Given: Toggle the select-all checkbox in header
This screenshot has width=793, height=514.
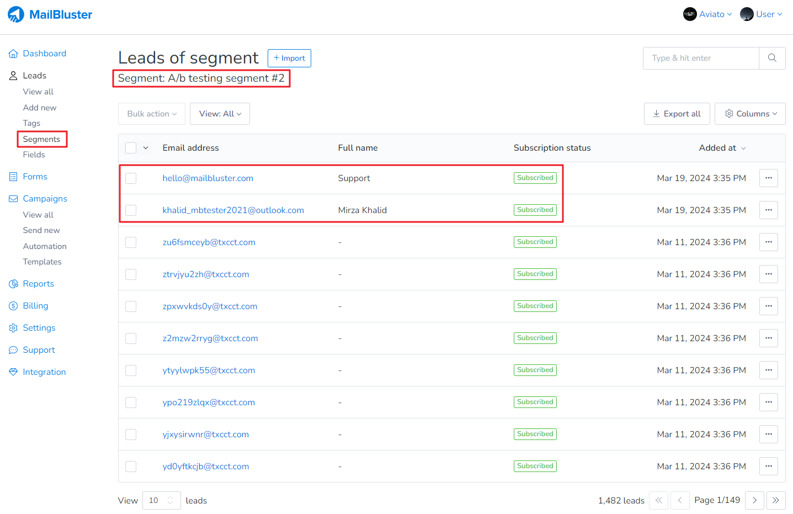Looking at the screenshot, I should pyautogui.click(x=131, y=148).
